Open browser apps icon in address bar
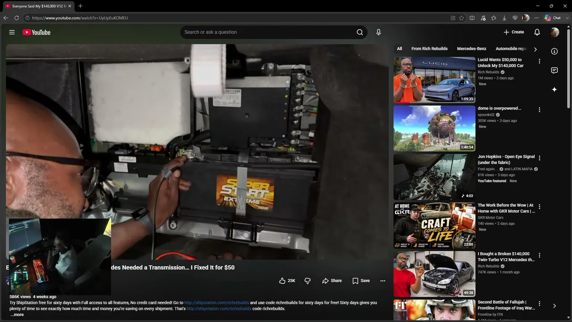Image resolution: width=572 pixels, height=322 pixels. [453, 18]
